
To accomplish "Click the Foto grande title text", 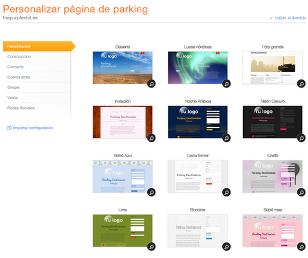I will pyautogui.click(x=273, y=47).
